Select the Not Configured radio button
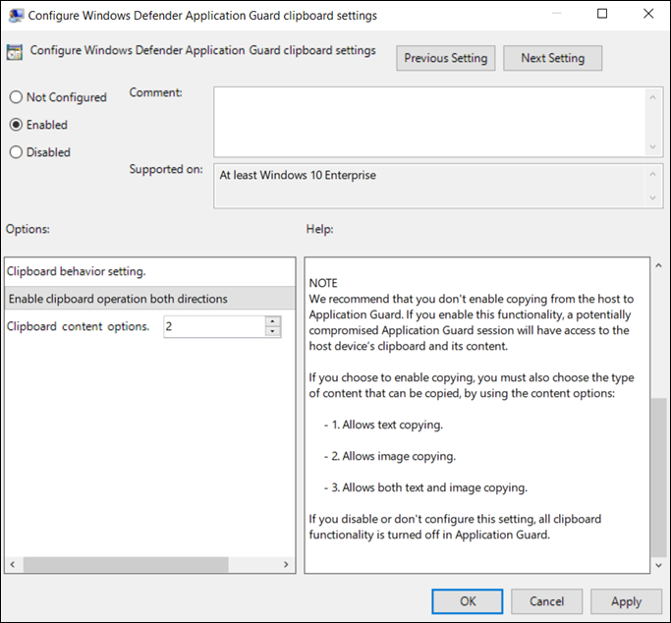 [x=16, y=97]
